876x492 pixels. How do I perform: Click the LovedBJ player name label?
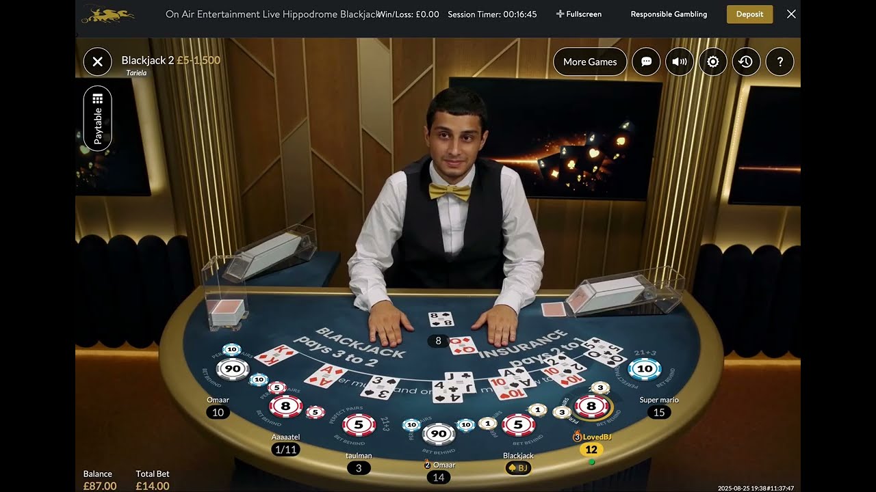(597, 437)
